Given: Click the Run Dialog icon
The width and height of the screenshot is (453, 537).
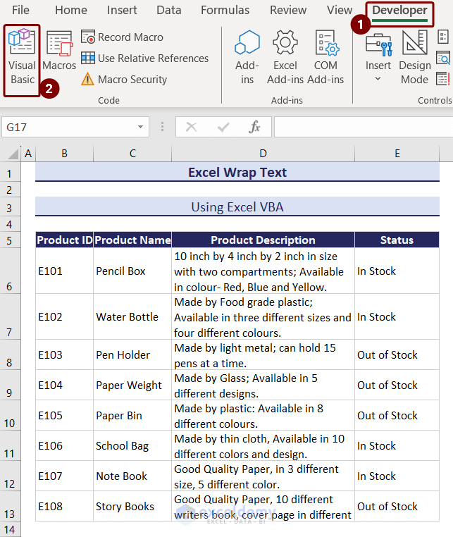Looking at the screenshot, I should pyautogui.click(x=443, y=79).
